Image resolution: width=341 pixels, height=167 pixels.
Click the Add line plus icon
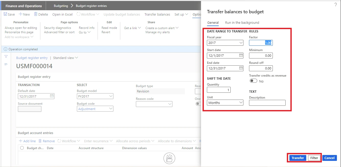21,141
